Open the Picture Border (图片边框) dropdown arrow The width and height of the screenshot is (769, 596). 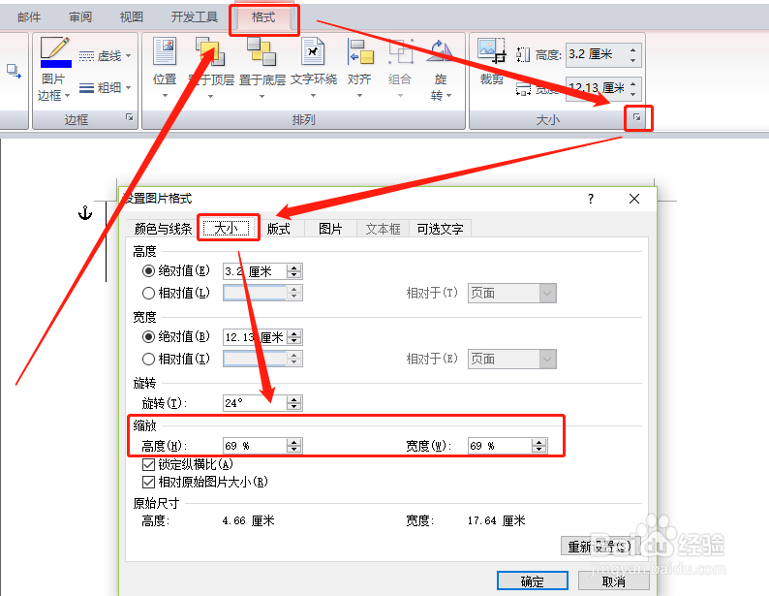pos(67,96)
